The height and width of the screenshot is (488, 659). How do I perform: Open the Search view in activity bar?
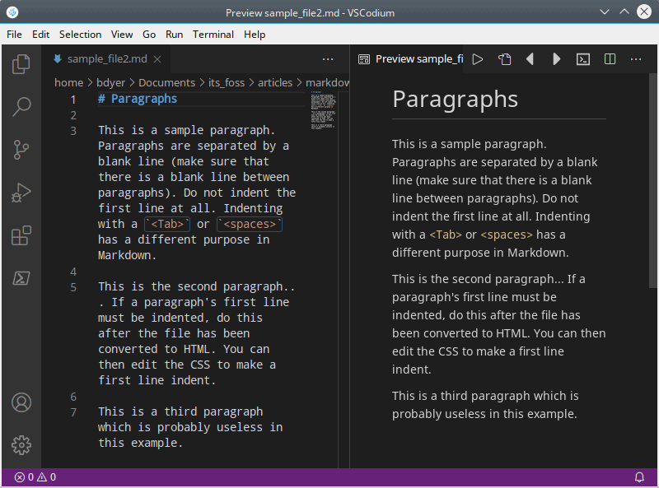[21, 106]
